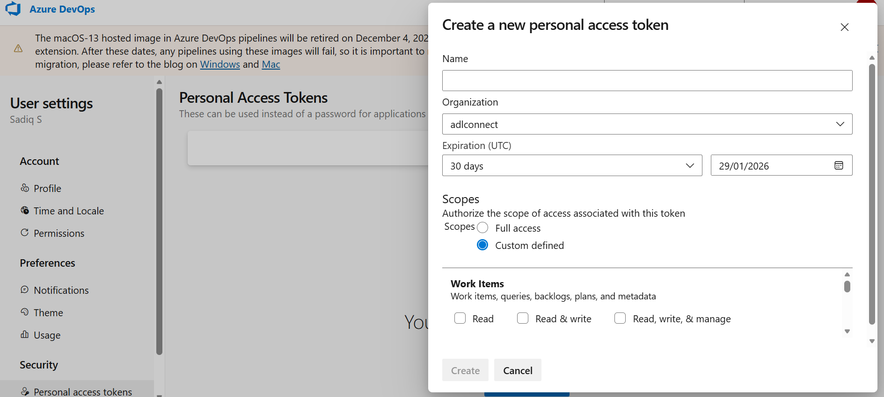Click the Usage bar chart icon
Image resolution: width=884 pixels, height=397 pixels.
pyautogui.click(x=25, y=334)
